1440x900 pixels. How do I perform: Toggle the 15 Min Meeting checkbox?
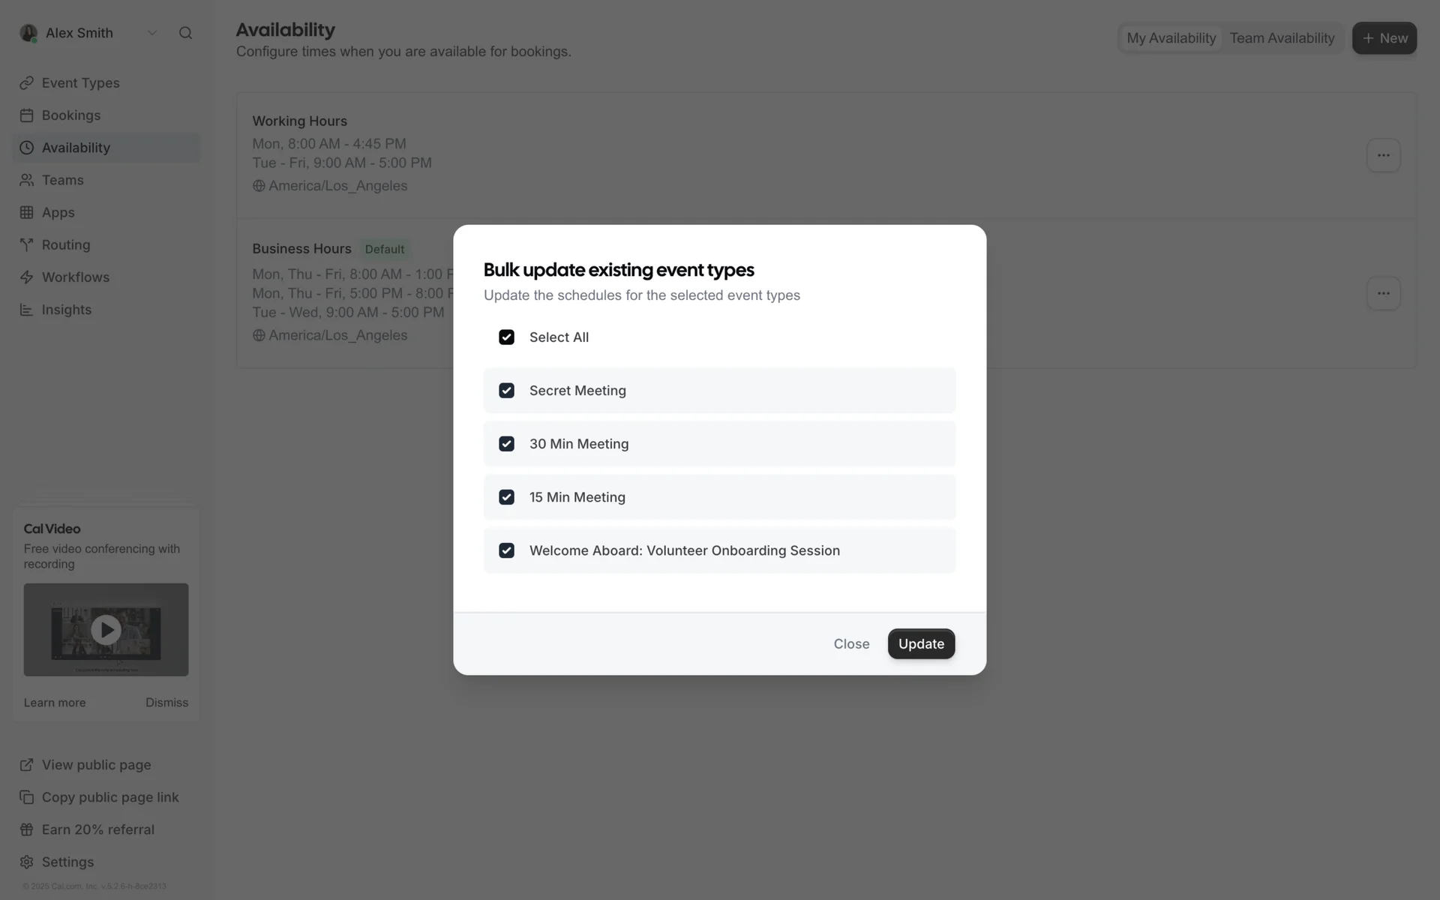(x=507, y=497)
